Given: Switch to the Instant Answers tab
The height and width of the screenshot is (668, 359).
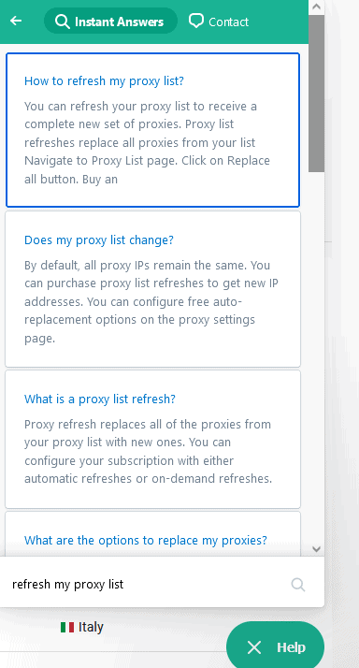Looking at the screenshot, I should pyautogui.click(x=110, y=21).
